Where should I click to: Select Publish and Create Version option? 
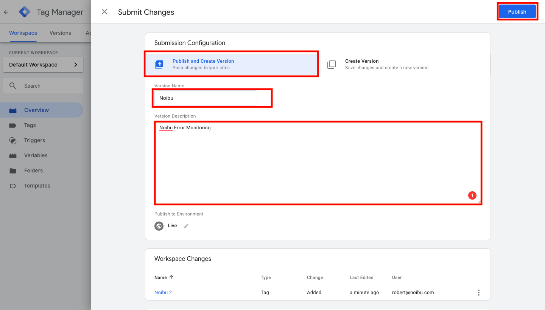point(231,64)
